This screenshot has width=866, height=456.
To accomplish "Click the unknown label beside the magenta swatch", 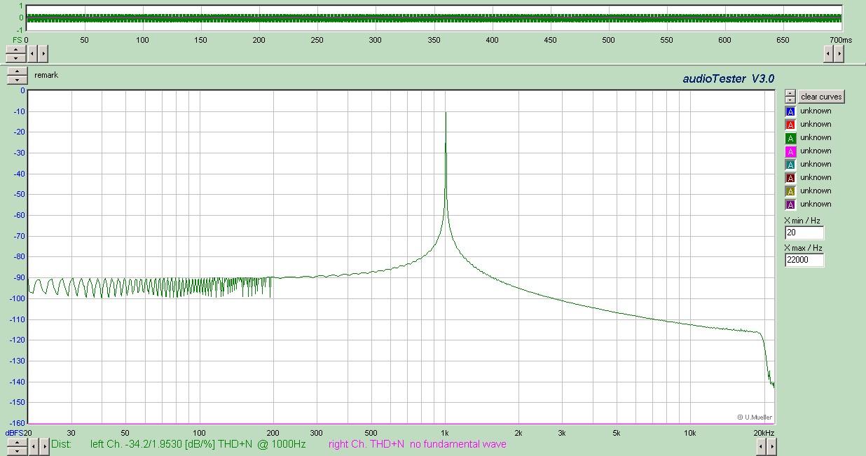I will point(816,151).
